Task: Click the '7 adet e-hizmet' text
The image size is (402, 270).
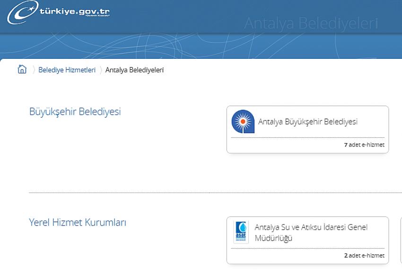Action: coord(364,144)
